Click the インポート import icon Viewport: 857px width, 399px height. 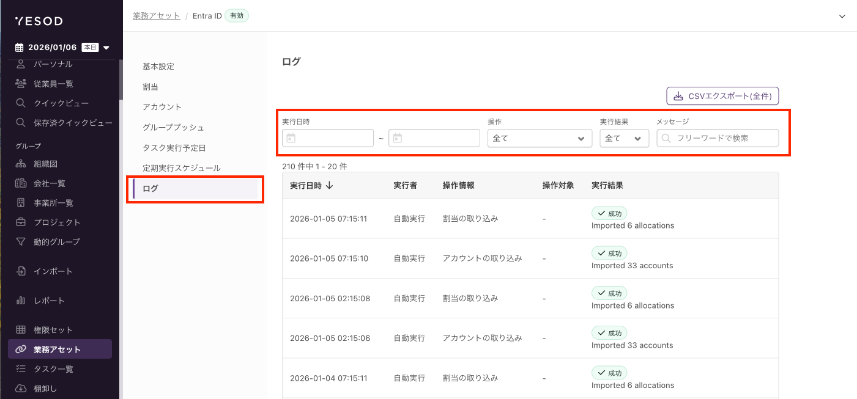click(x=21, y=271)
